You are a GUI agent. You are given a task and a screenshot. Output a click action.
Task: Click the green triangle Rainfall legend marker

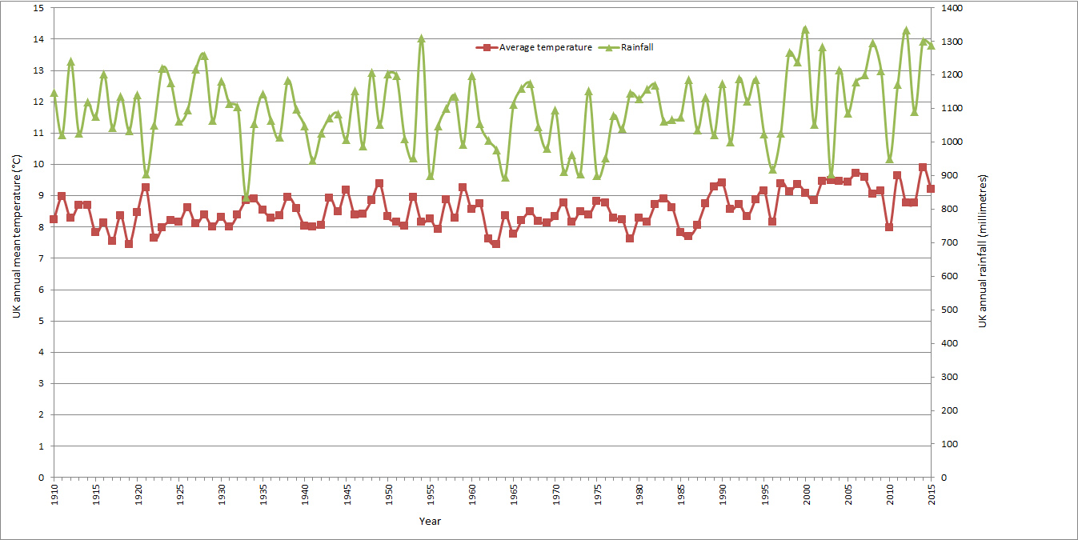coord(608,48)
